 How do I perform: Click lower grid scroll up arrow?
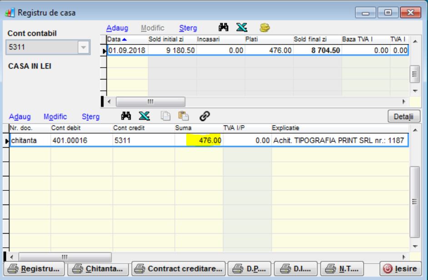click(x=415, y=130)
